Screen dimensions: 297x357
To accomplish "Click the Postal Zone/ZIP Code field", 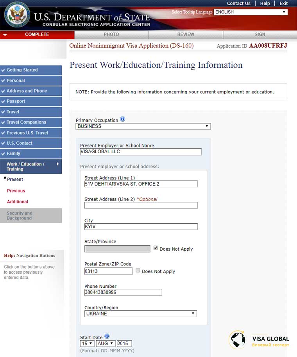I will tap(108, 271).
